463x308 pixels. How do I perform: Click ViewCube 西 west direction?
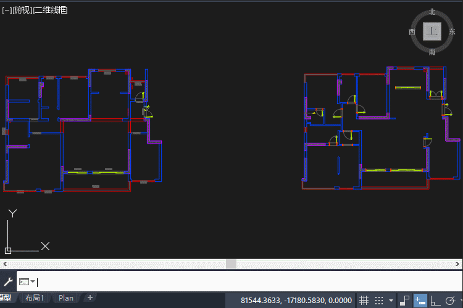coord(412,32)
